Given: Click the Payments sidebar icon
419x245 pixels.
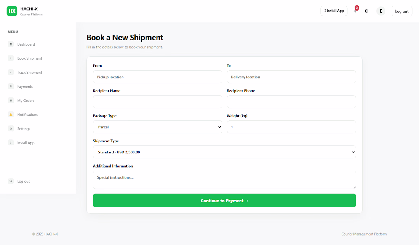Looking at the screenshot, I should 11,86.
